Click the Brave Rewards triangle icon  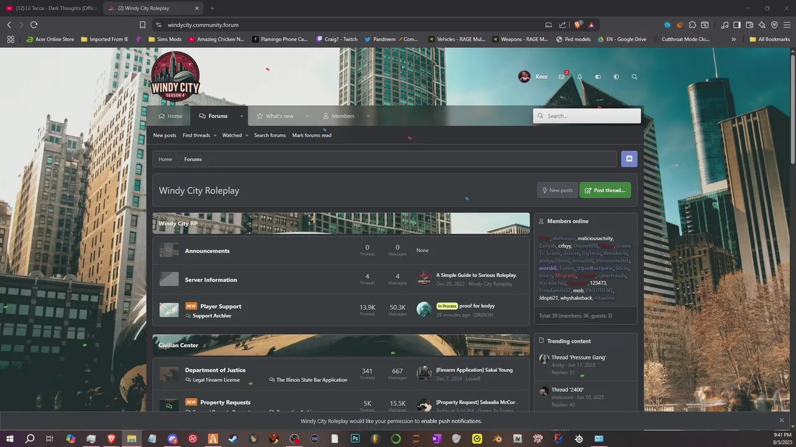click(x=591, y=25)
